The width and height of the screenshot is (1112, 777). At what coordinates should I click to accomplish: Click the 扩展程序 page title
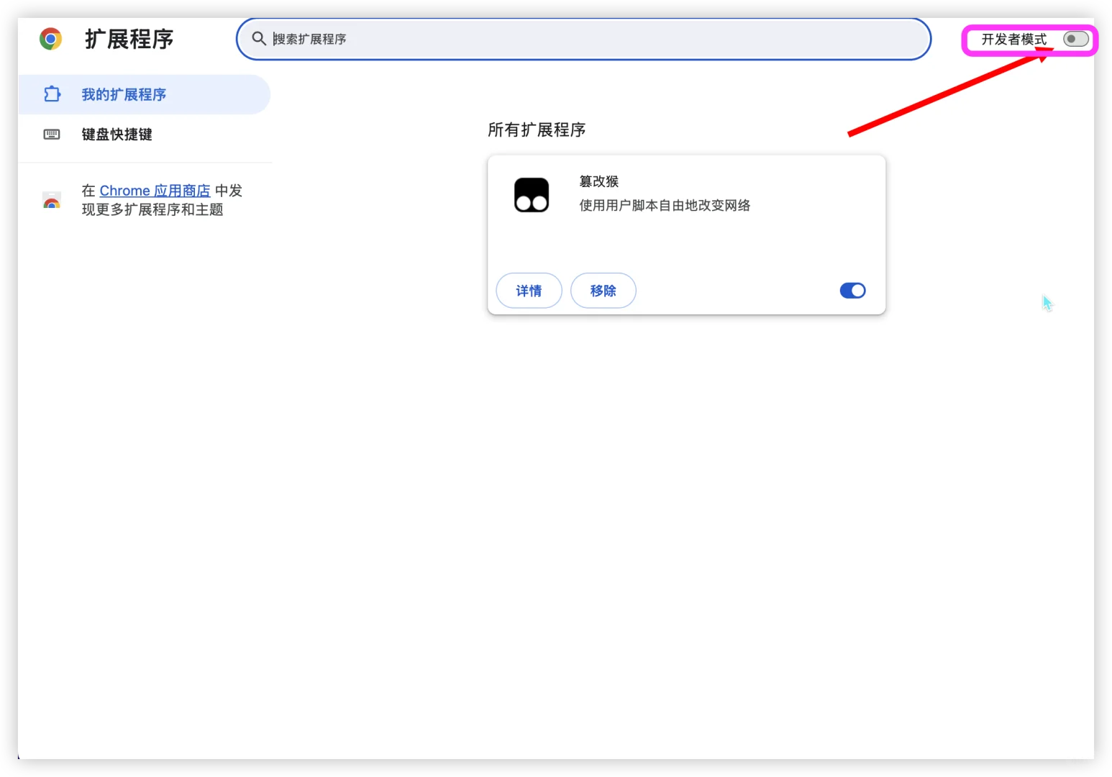point(129,39)
